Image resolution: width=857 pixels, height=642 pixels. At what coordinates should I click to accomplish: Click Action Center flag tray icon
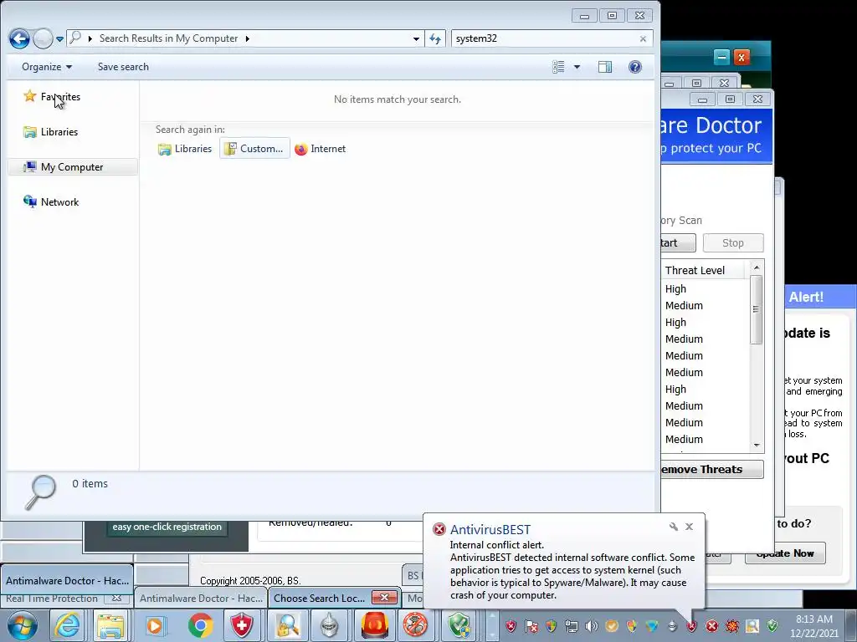tap(531, 625)
